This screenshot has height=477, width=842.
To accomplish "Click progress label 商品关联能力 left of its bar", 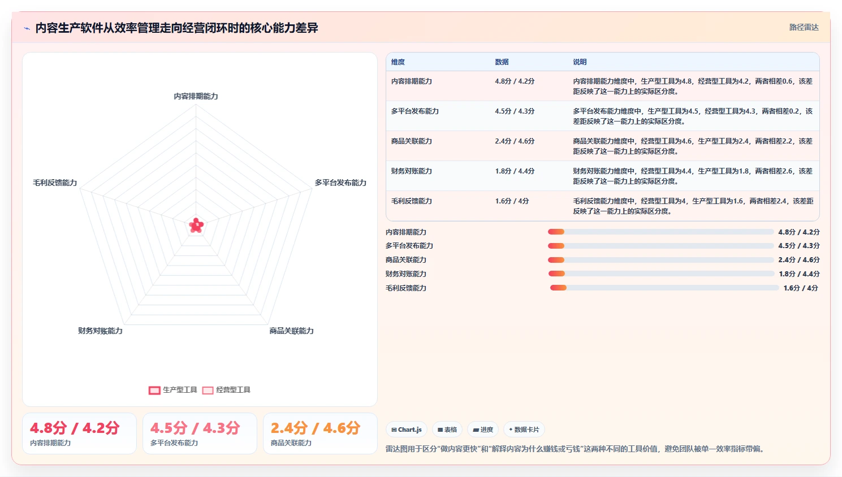I will tap(406, 260).
